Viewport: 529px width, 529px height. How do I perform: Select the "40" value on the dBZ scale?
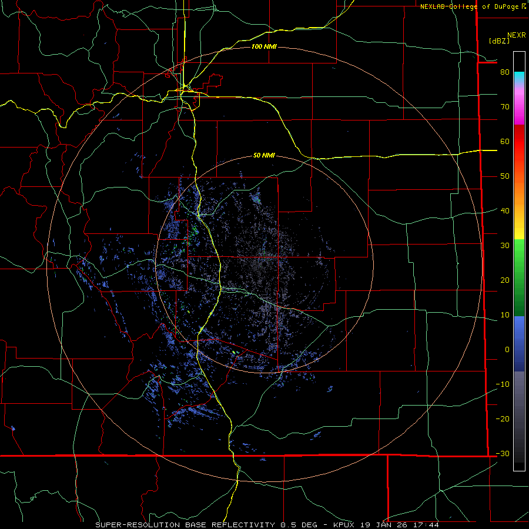point(505,211)
